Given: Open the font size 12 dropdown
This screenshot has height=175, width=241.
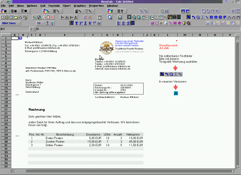Looking at the screenshot, I should (41, 23).
